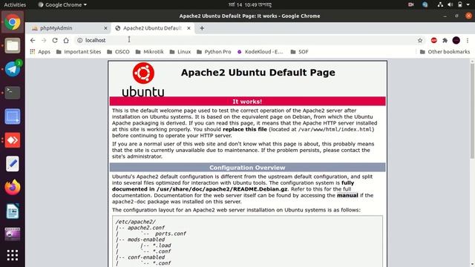Click the Ubuntu logo image
Image resolution: width=475 pixels, height=267 pixels.
click(x=143, y=79)
